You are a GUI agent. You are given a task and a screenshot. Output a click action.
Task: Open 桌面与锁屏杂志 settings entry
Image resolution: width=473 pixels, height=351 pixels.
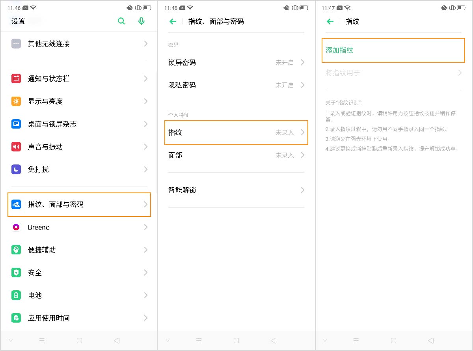79,124
